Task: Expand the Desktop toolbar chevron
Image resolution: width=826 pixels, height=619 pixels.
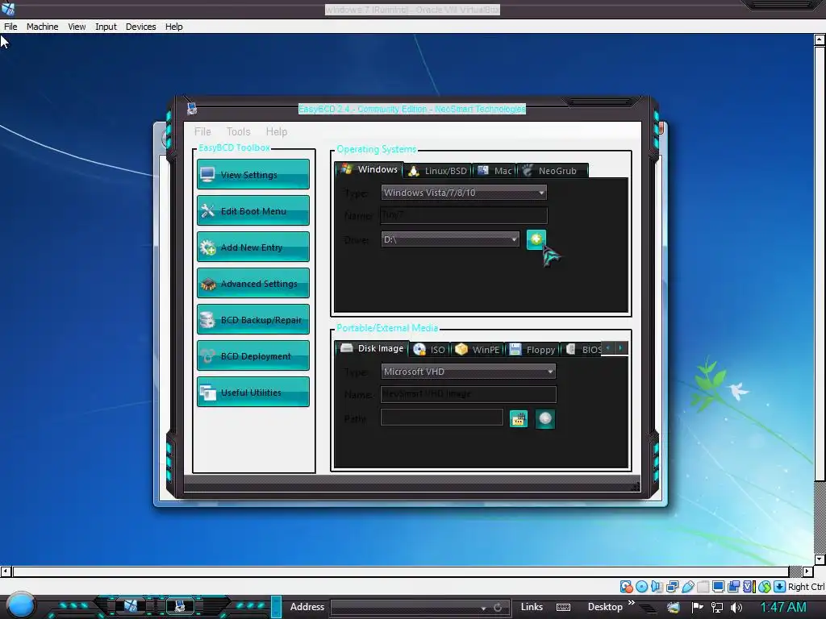Action: (x=631, y=603)
